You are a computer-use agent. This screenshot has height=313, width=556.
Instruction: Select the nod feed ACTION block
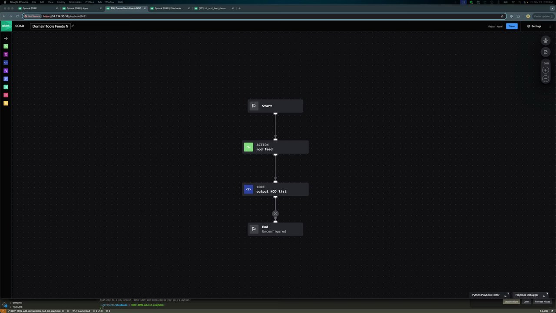point(275,147)
